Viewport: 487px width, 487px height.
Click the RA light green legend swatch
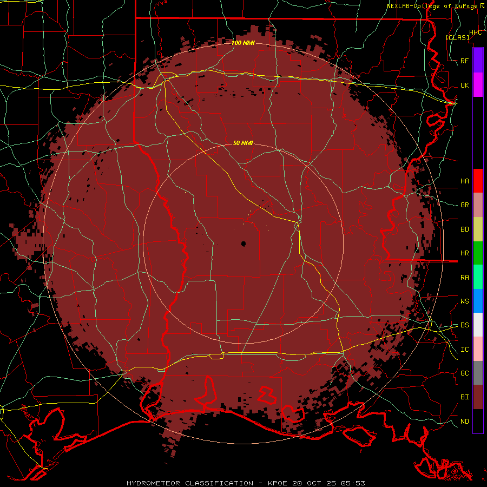[478, 277]
